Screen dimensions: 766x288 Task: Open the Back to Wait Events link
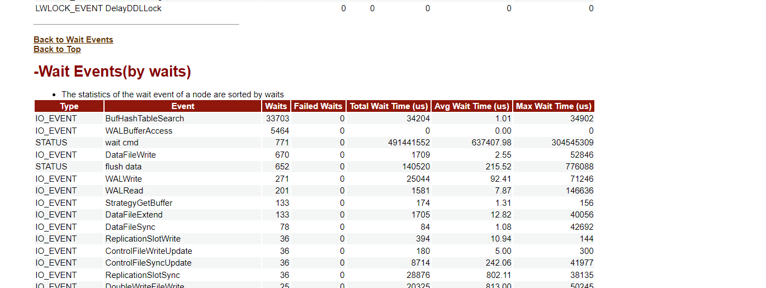tap(73, 40)
